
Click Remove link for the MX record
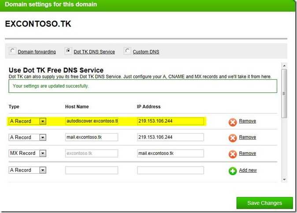point(247,154)
